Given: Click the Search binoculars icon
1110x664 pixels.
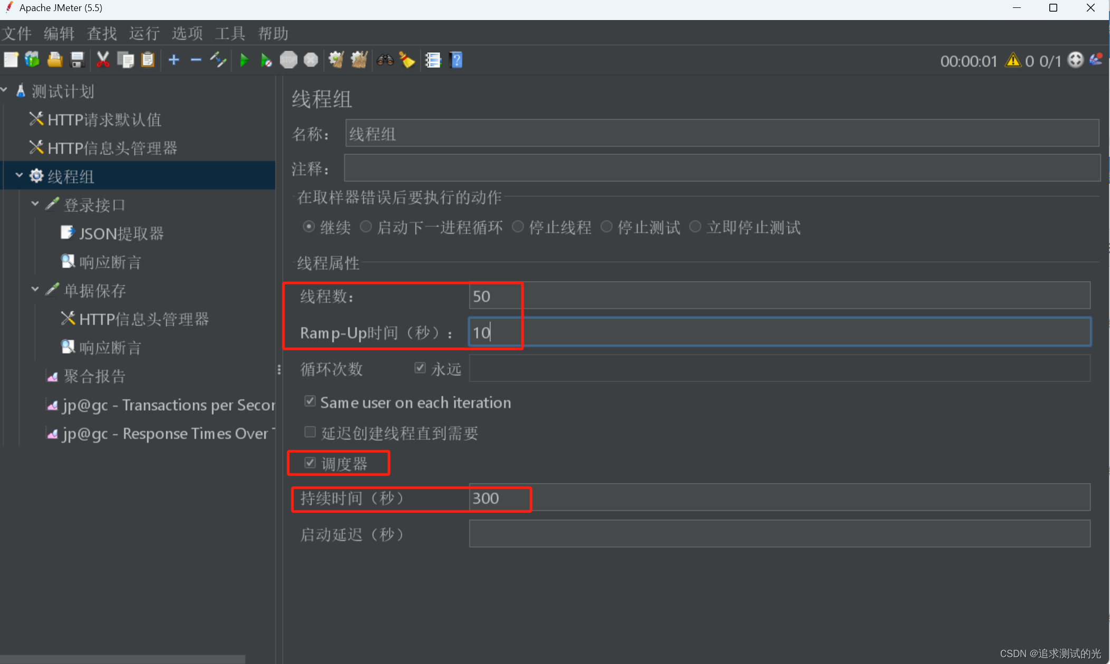Looking at the screenshot, I should 385,60.
